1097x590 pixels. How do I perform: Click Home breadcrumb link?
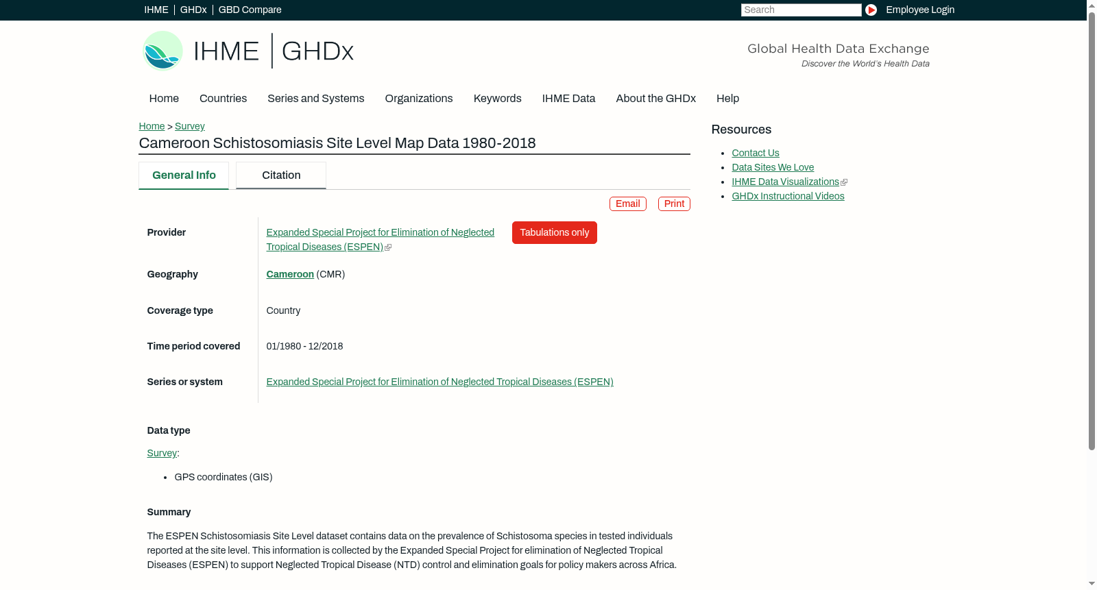pos(152,126)
